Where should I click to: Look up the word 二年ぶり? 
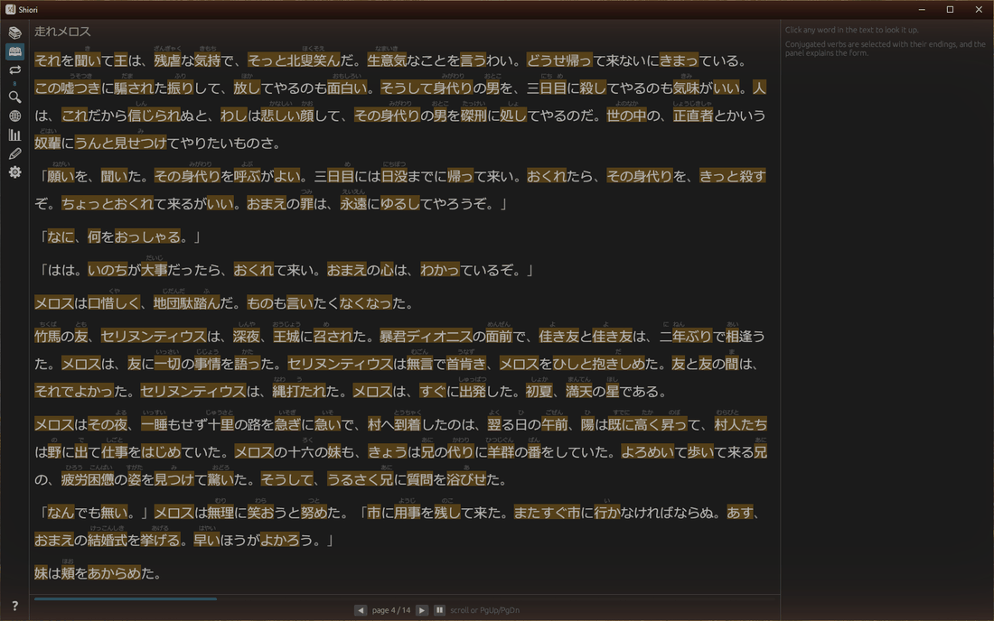[x=686, y=336]
